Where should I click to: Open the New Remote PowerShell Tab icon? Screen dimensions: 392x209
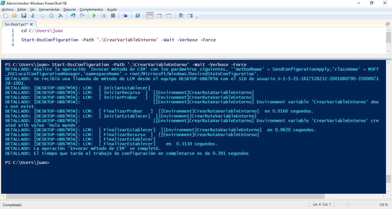pos(125,16)
